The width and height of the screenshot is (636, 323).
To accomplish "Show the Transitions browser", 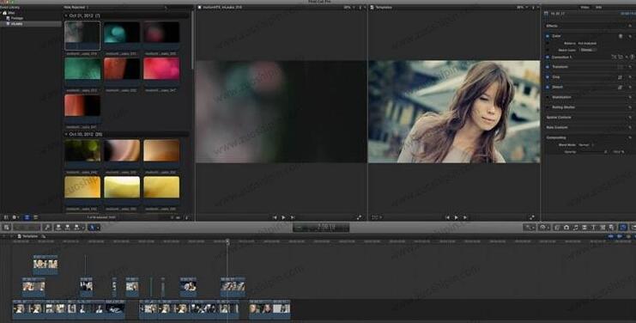I will coord(585,228).
